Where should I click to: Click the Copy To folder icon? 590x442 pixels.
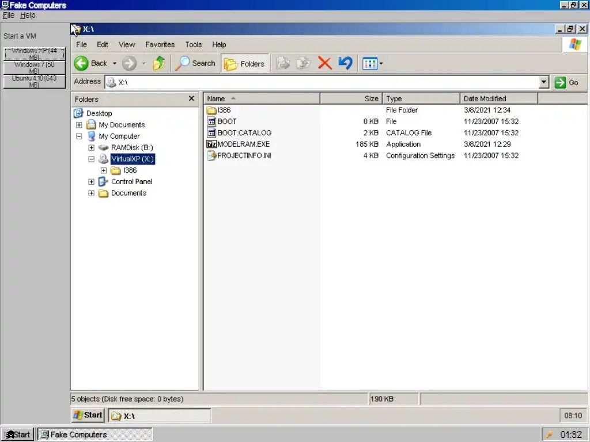304,63
